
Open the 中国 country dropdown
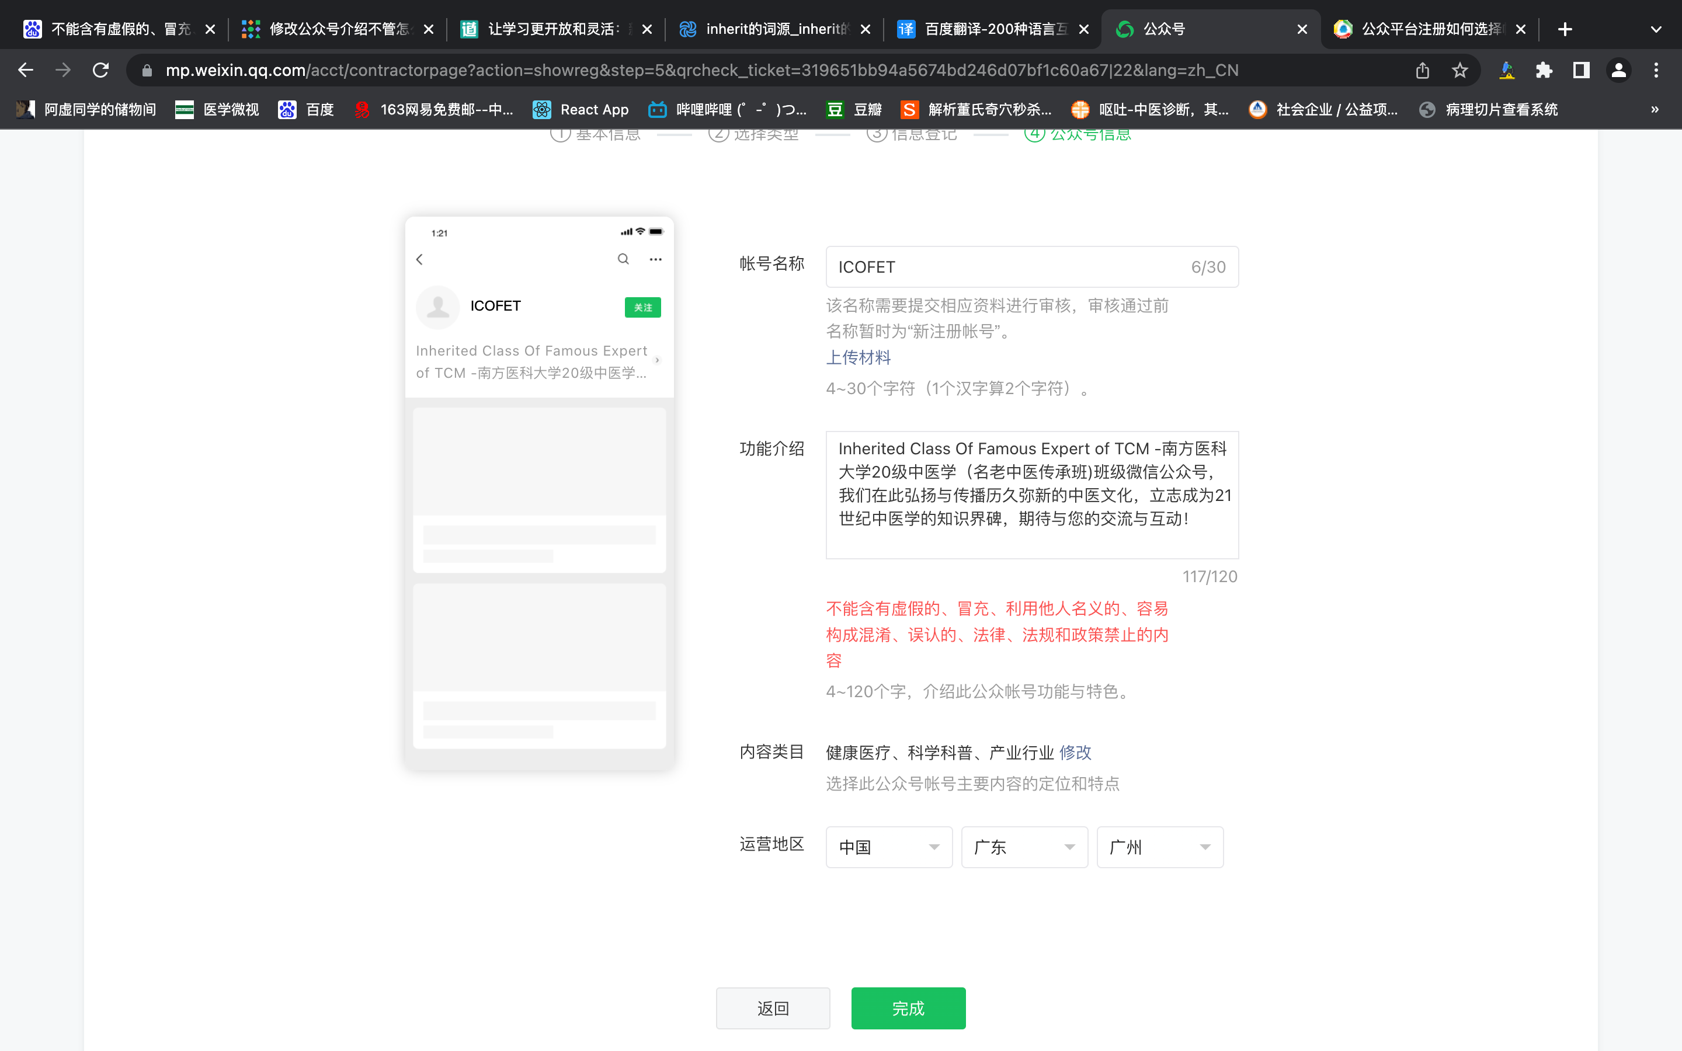(x=888, y=847)
